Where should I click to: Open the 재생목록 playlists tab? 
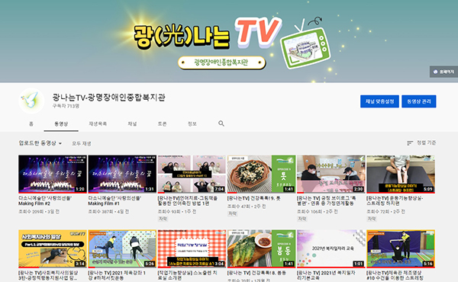click(x=98, y=124)
